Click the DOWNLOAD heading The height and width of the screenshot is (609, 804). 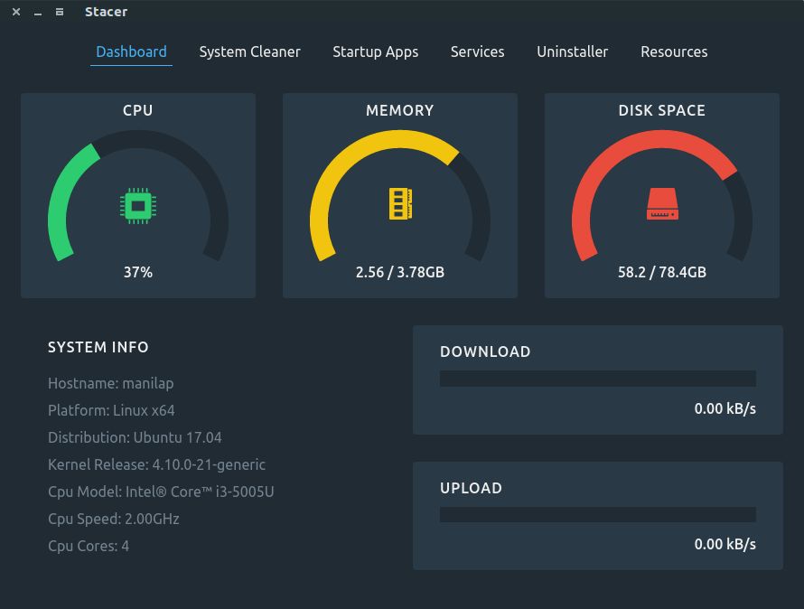tap(486, 351)
